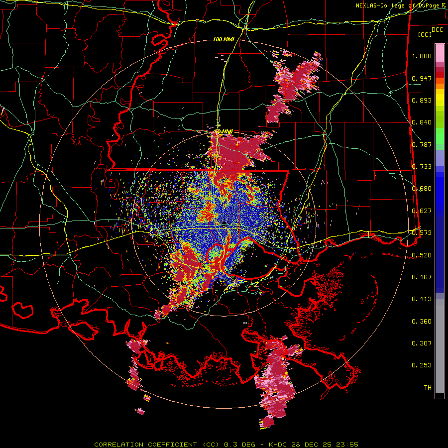Select the 0.573 color scale value
448x448 pixels.
click(422, 233)
